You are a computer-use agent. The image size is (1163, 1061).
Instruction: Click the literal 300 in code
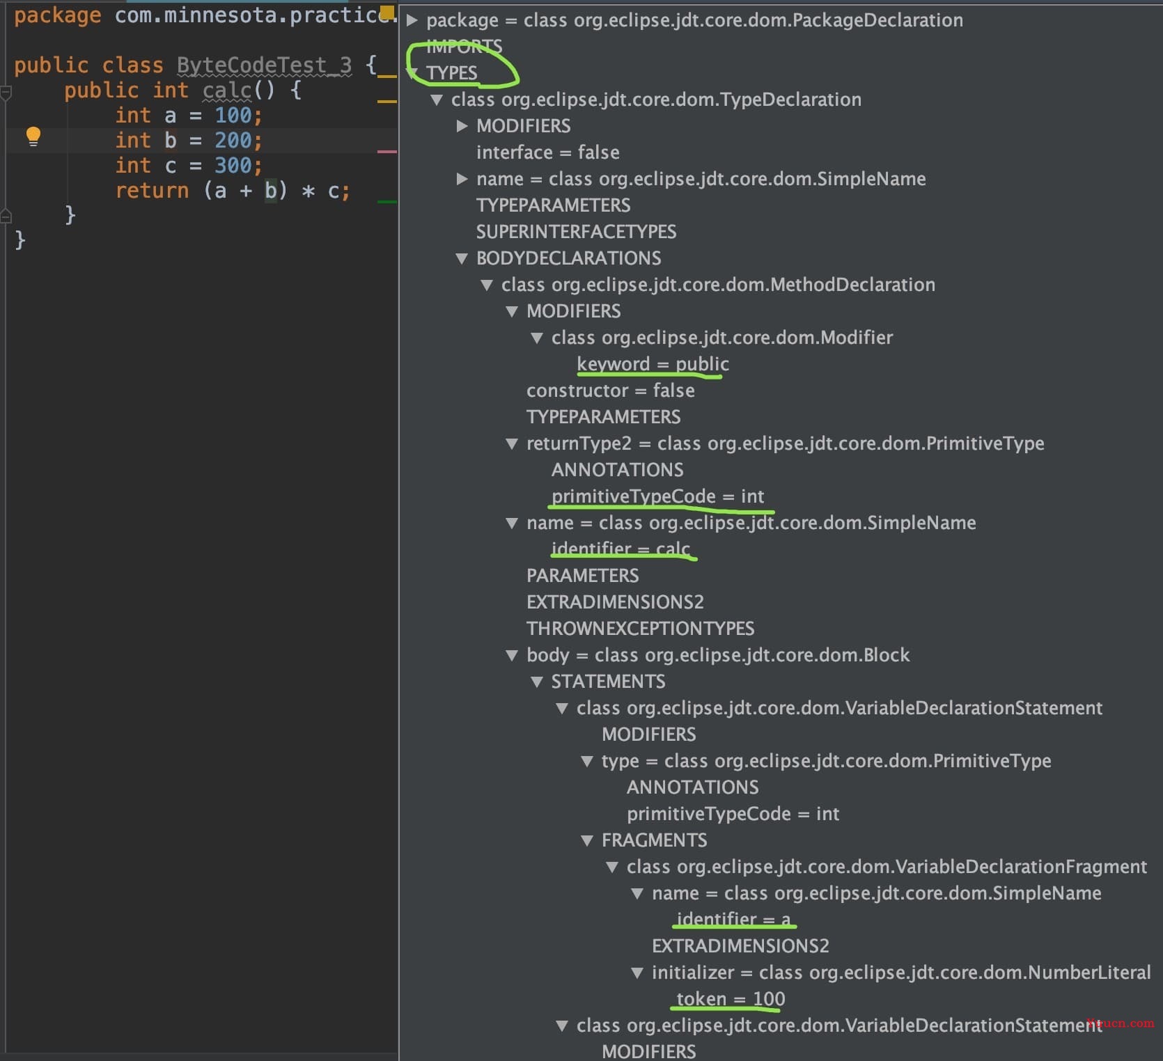click(233, 166)
